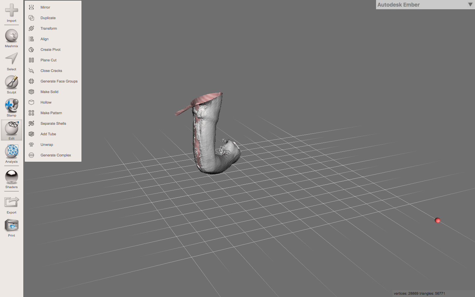Screen dimensions: 475x297
Task: Click the Export icon
Action: 12,202
